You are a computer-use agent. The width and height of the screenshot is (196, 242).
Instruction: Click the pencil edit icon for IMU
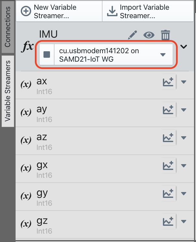pyautogui.click(x=133, y=35)
